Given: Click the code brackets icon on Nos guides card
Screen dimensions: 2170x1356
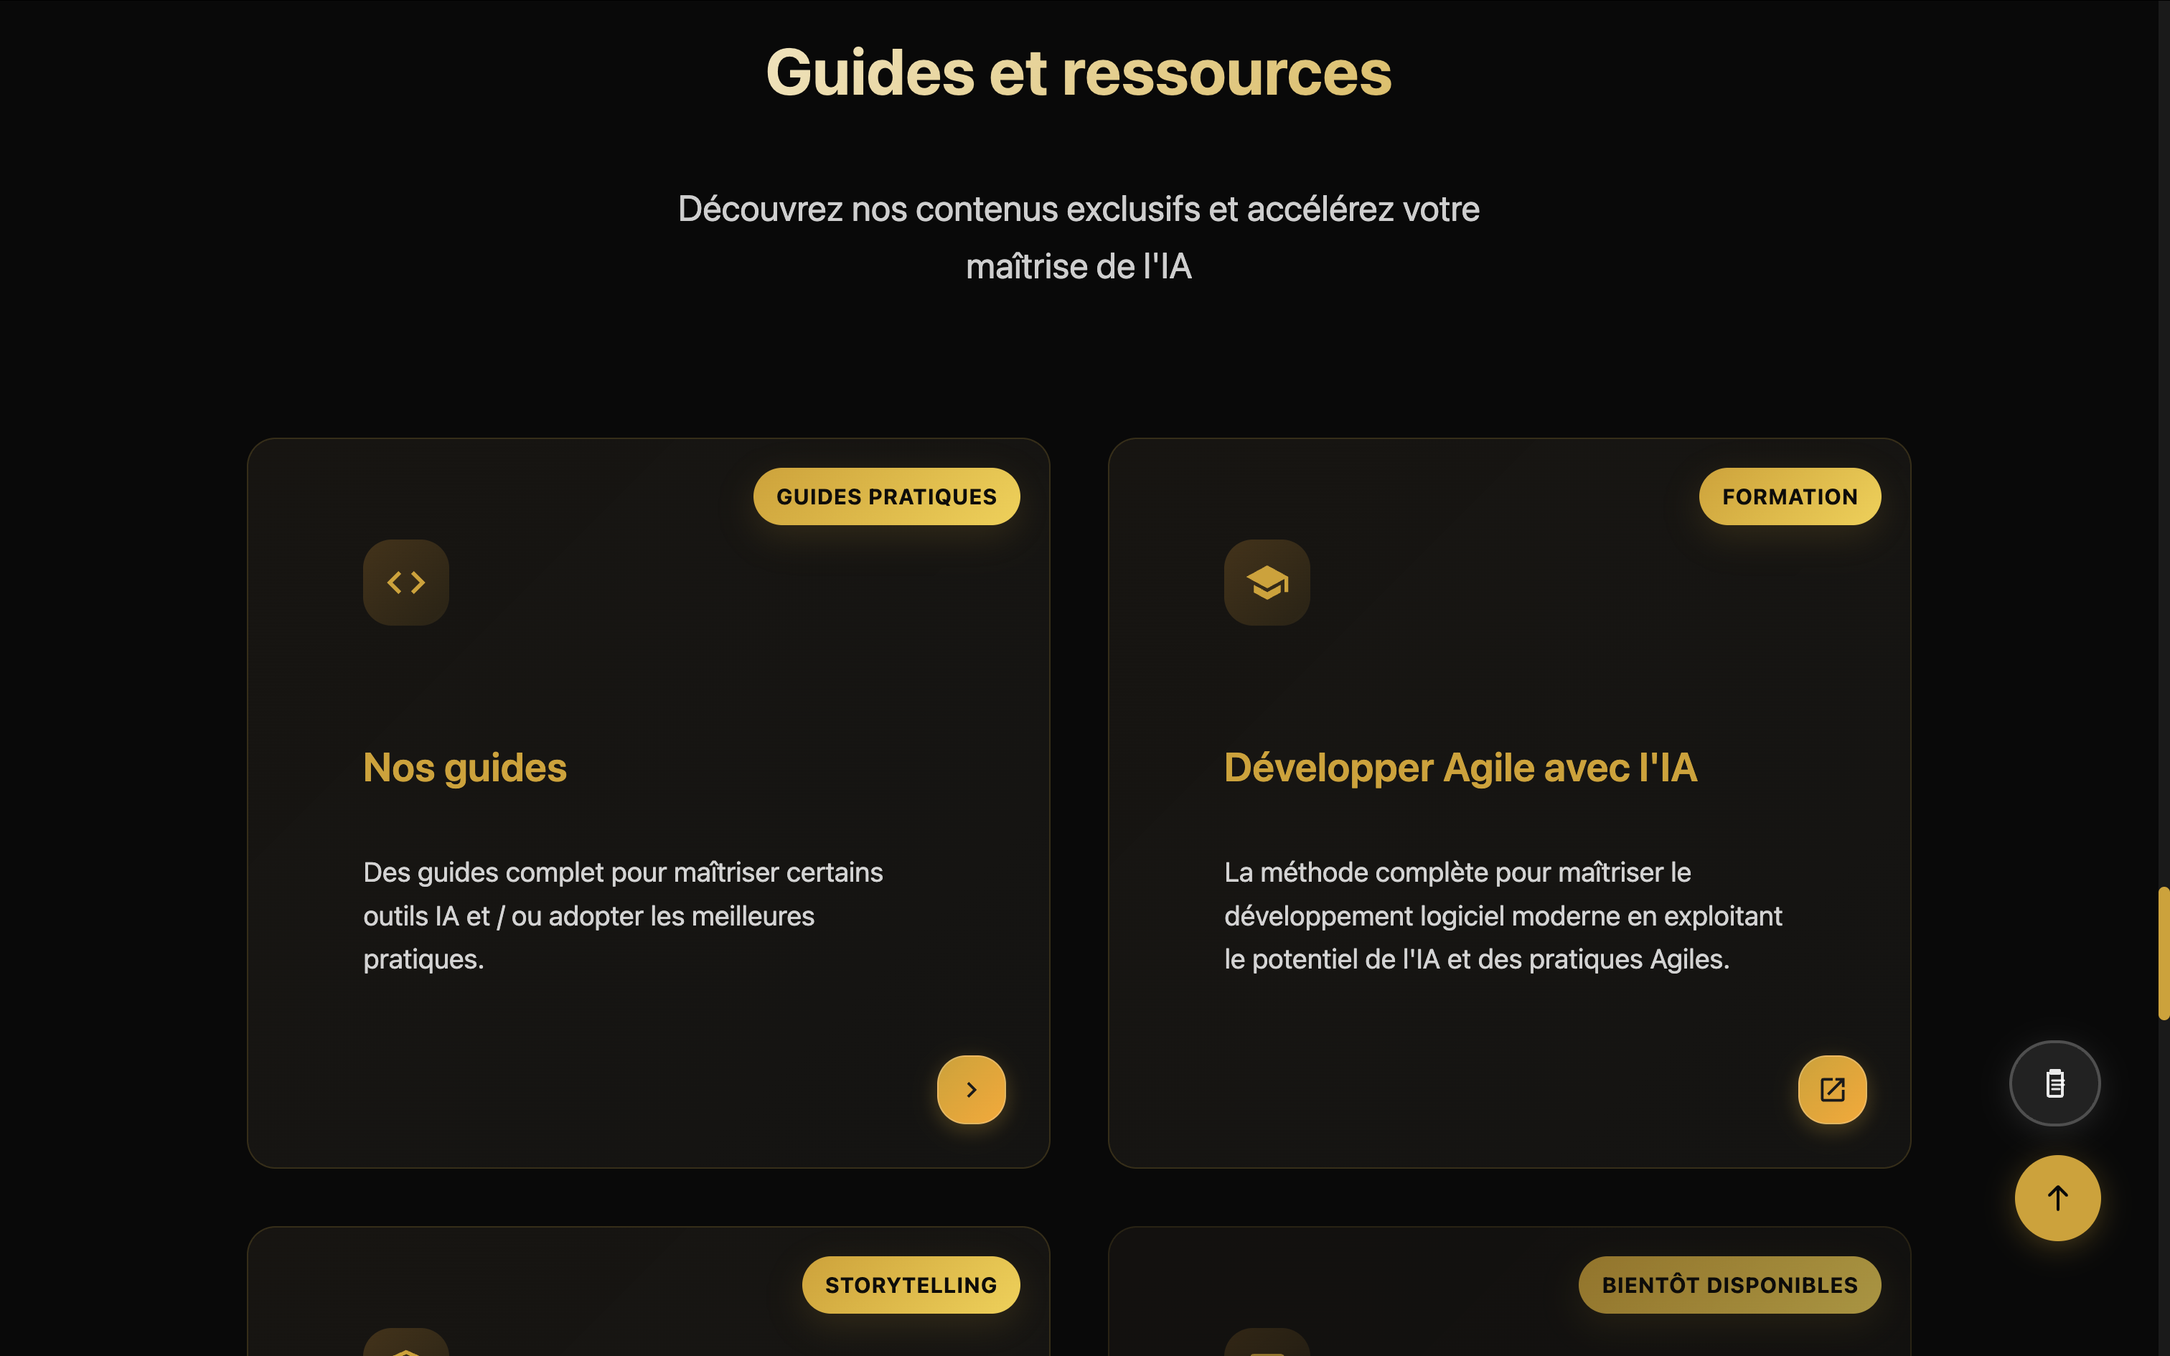Looking at the screenshot, I should click(405, 582).
